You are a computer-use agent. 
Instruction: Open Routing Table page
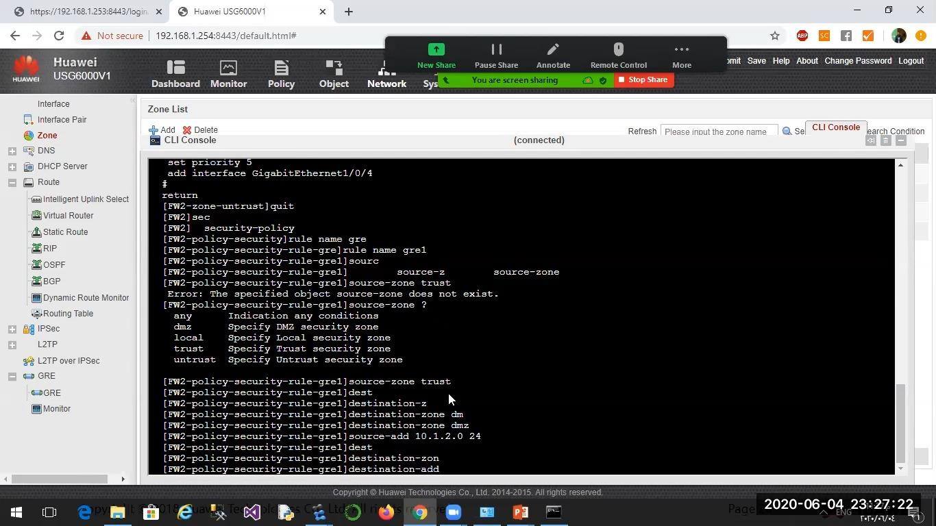tap(68, 314)
